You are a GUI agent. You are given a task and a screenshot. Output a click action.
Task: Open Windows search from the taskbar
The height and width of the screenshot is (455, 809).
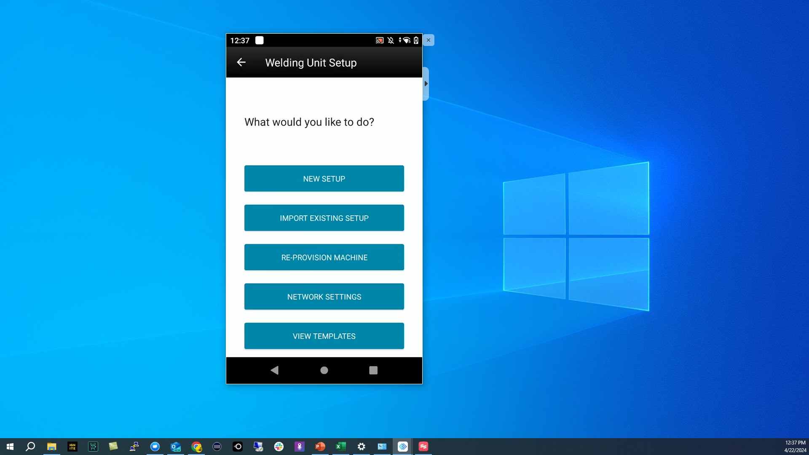30,447
